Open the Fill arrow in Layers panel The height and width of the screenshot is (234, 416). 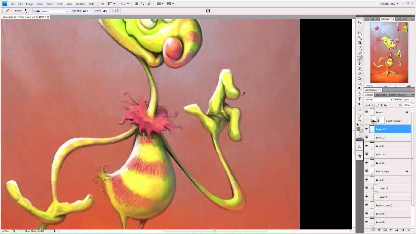click(411, 105)
